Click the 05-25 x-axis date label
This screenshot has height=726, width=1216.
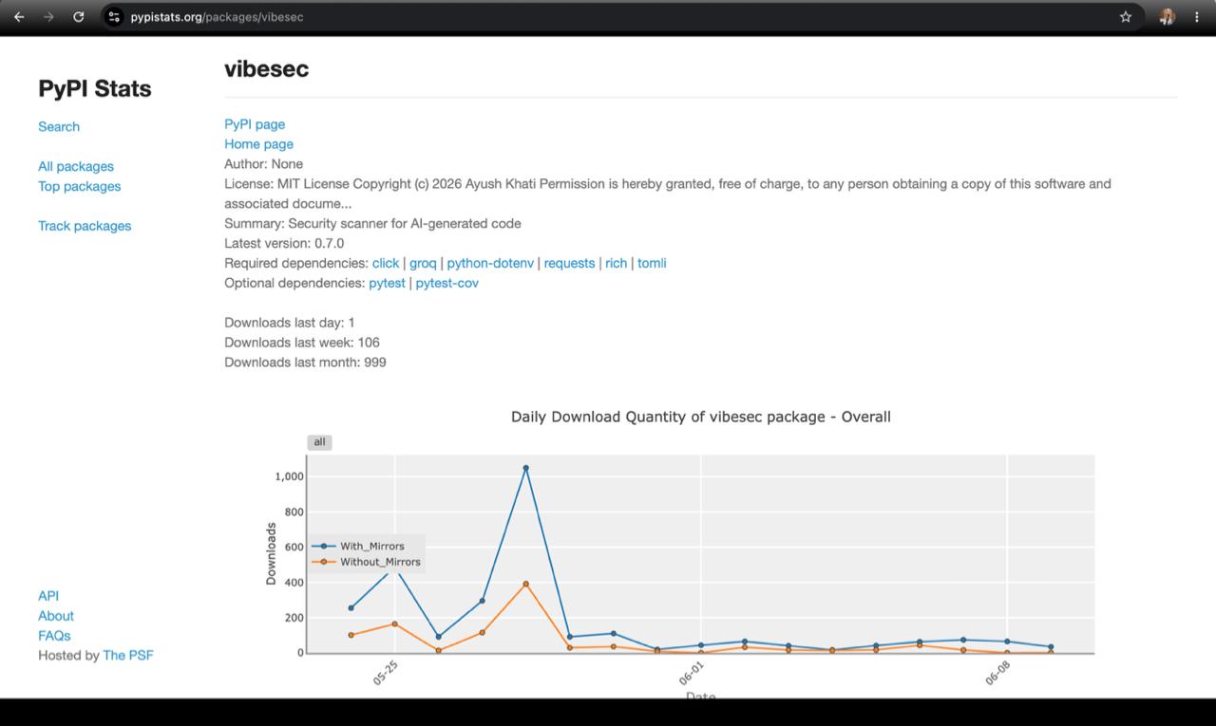click(x=386, y=674)
